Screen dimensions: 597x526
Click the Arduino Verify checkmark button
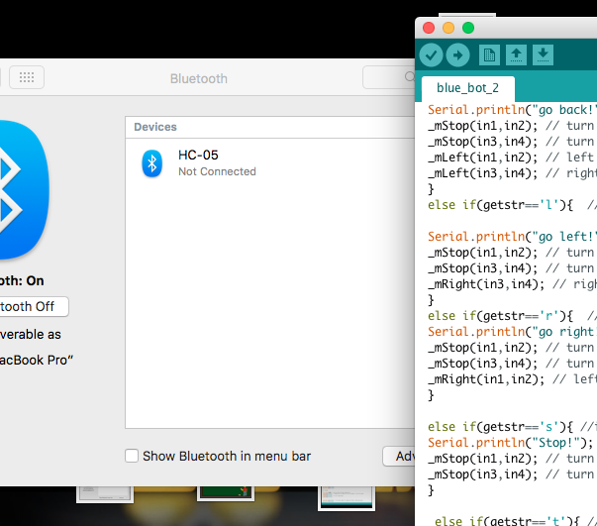coord(431,55)
